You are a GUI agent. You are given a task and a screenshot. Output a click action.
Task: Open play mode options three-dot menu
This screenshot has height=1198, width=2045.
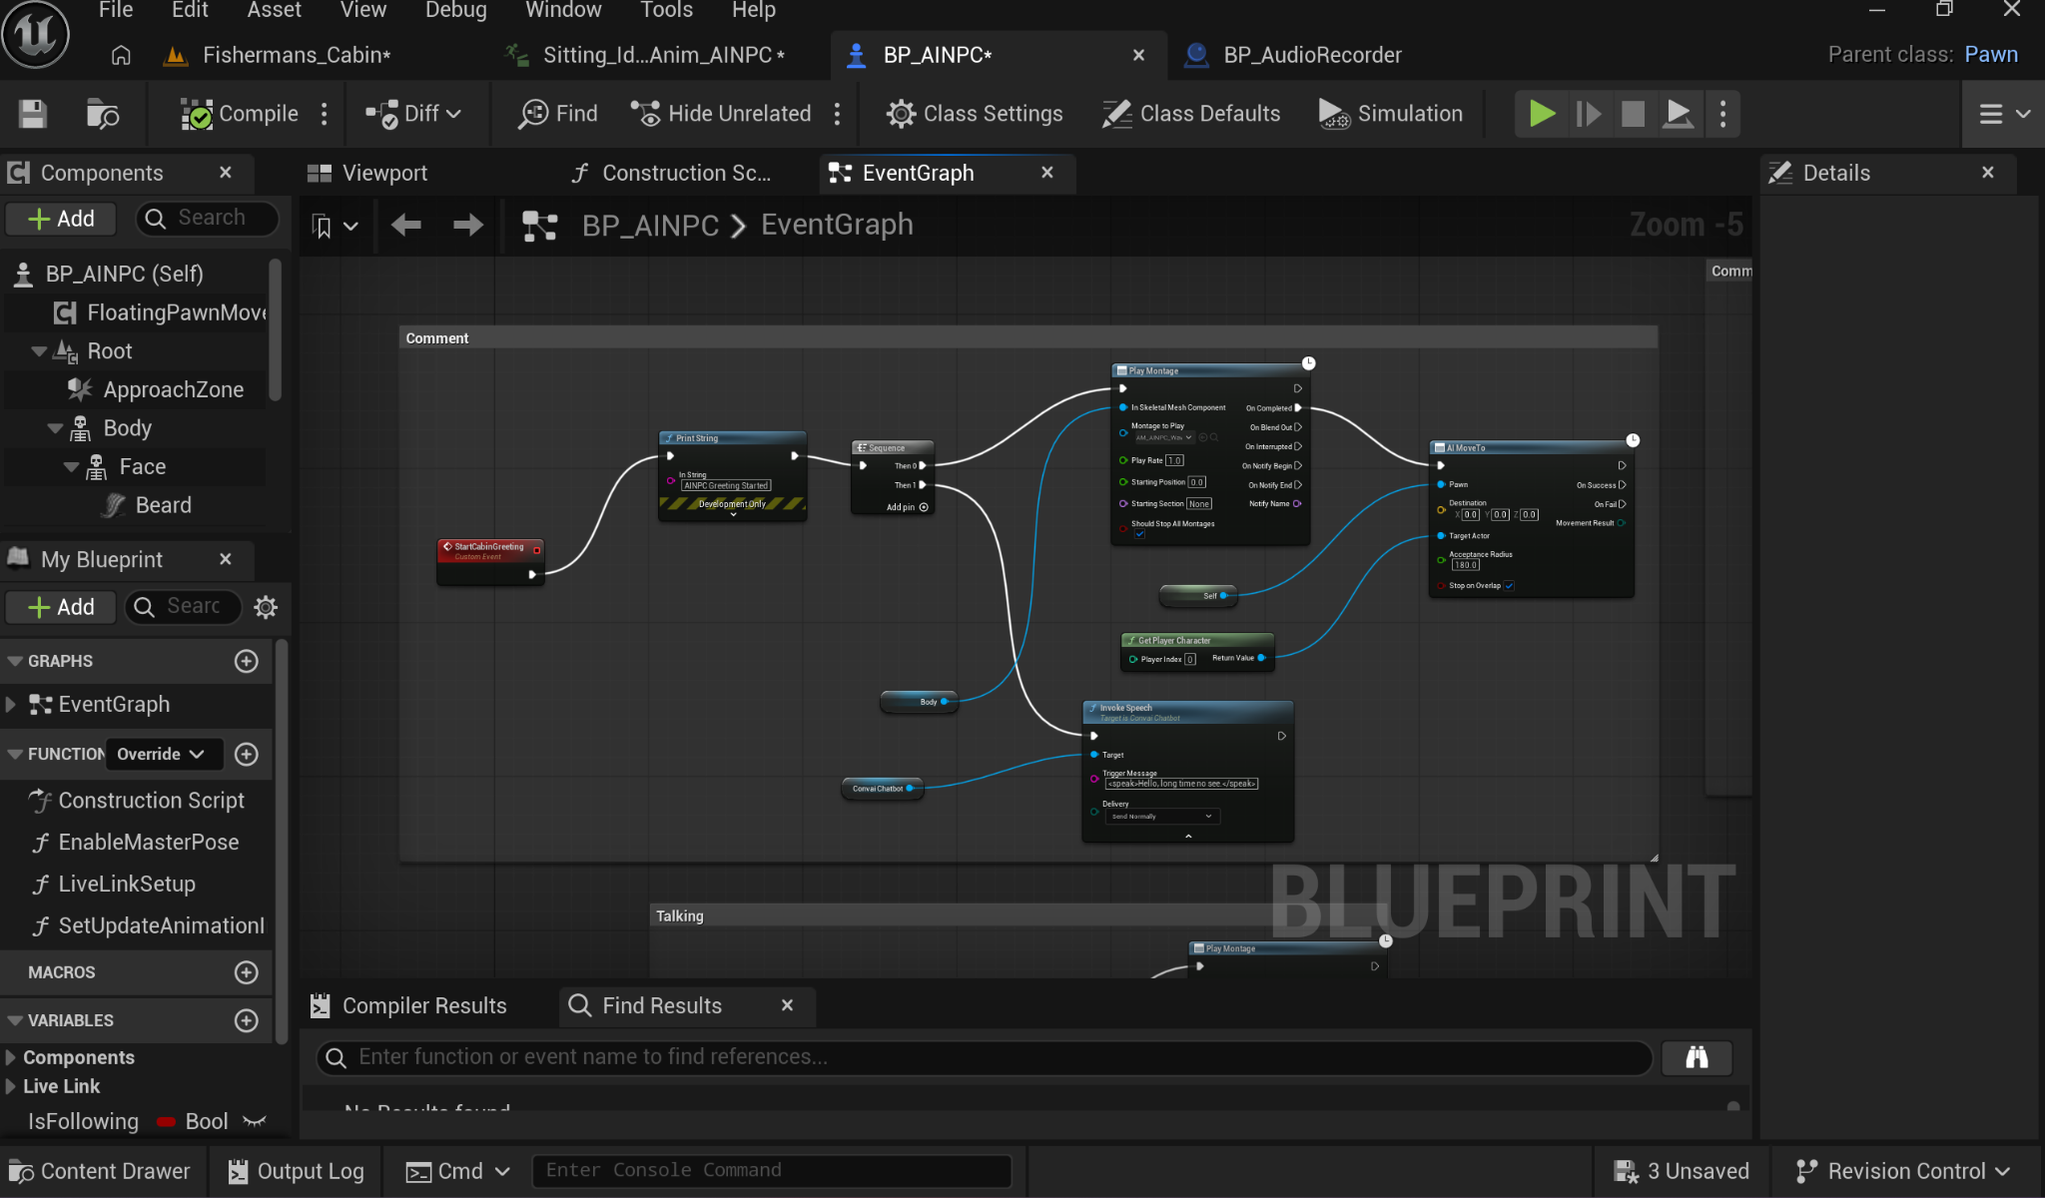(x=1722, y=114)
